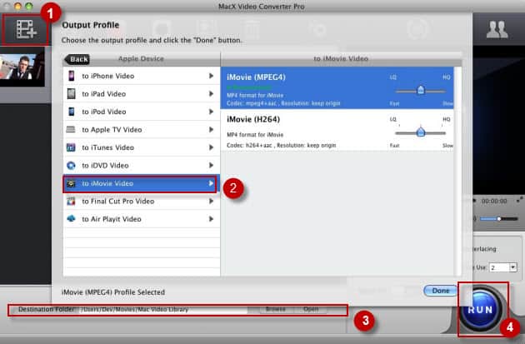
Task: Go Back to the device category list
Action: pyautogui.click(x=77, y=59)
